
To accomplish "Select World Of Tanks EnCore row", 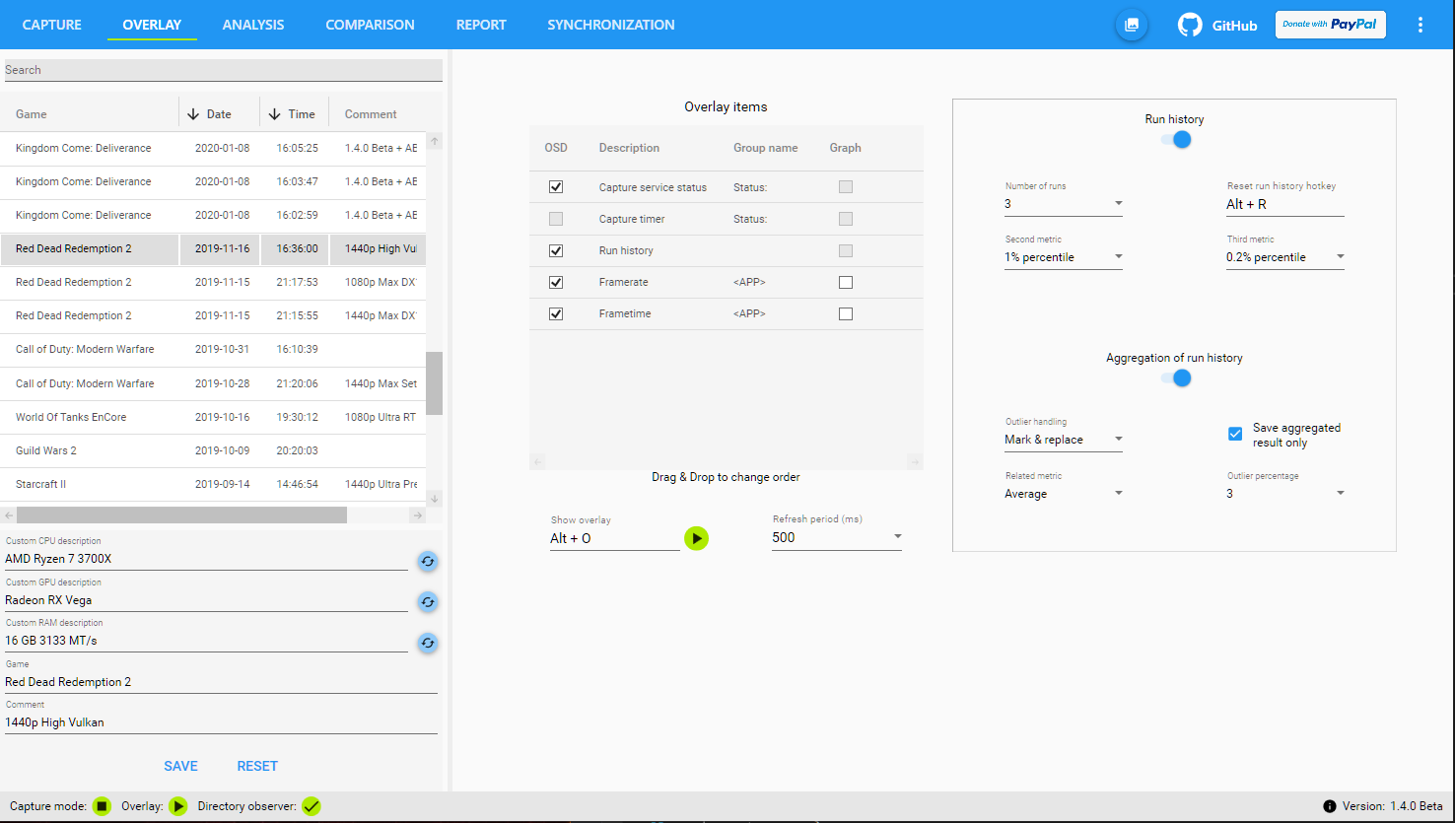I will (213, 417).
